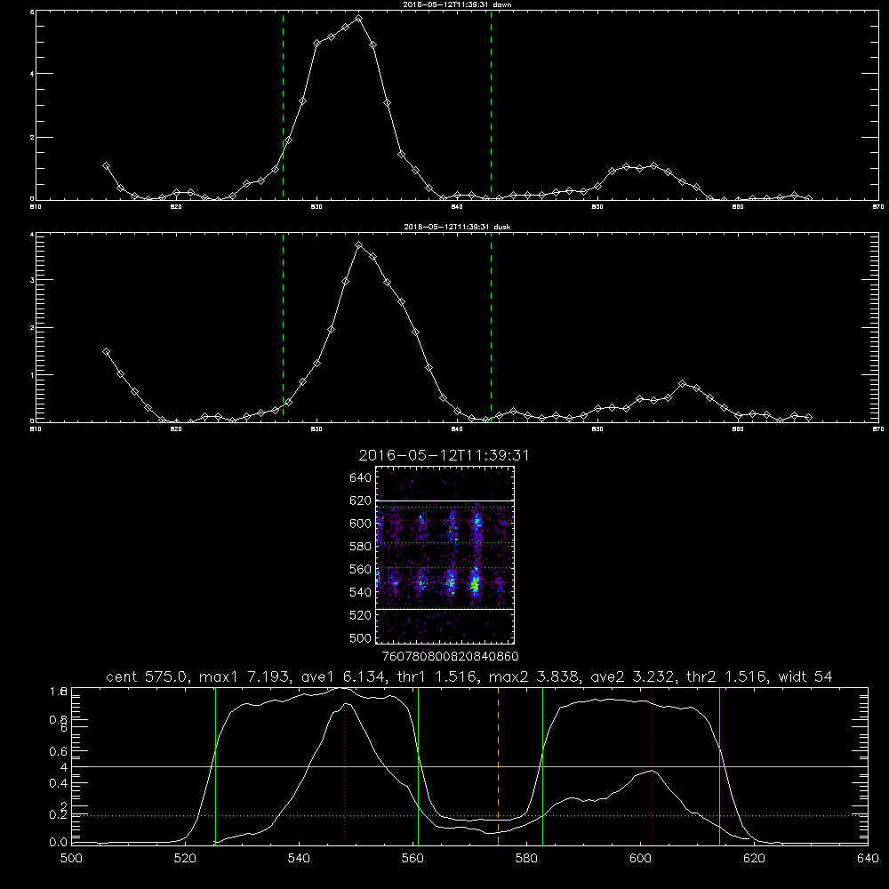Viewport: 889px width, 889px height.
Task: Click the '0.6' y-axis label of bottom plot
Action: [x=59, y=751]
